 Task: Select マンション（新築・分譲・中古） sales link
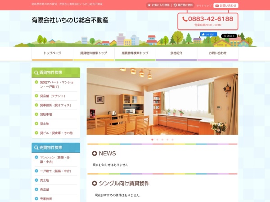[x=55, y=159]
